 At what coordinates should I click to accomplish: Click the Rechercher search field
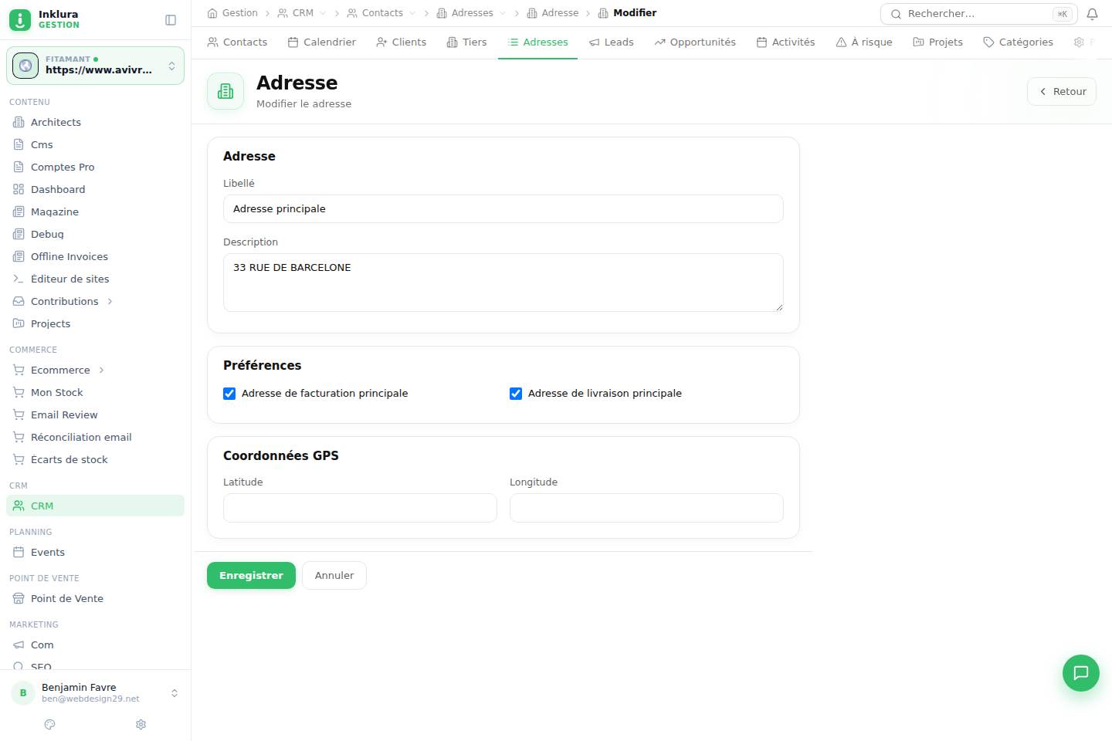(978, 14)
